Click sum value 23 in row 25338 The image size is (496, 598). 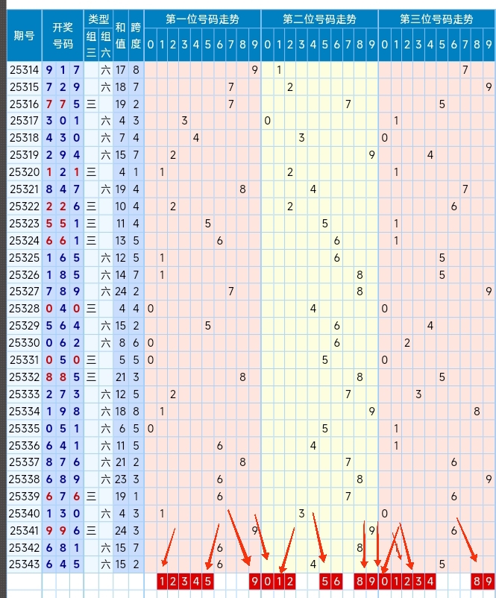point(121,479)
